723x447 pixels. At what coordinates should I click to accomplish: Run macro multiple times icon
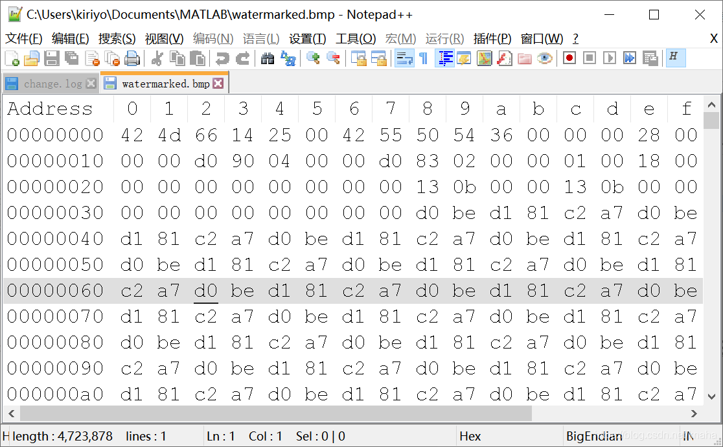(x=630, y=58)
